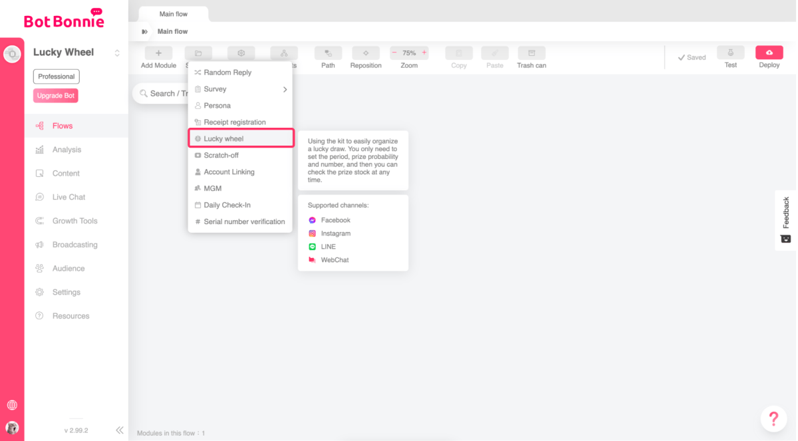Deploy the bot with the Deploy button
The image size is (798, 441).
click(x=769, y=53)
